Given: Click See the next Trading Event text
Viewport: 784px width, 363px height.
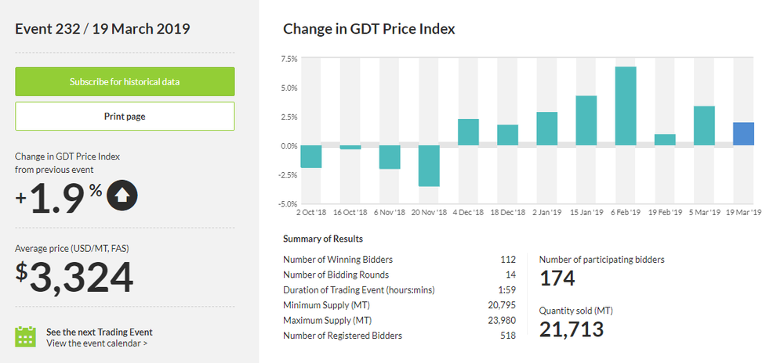Looking at the screenshot, I should 99,332.
